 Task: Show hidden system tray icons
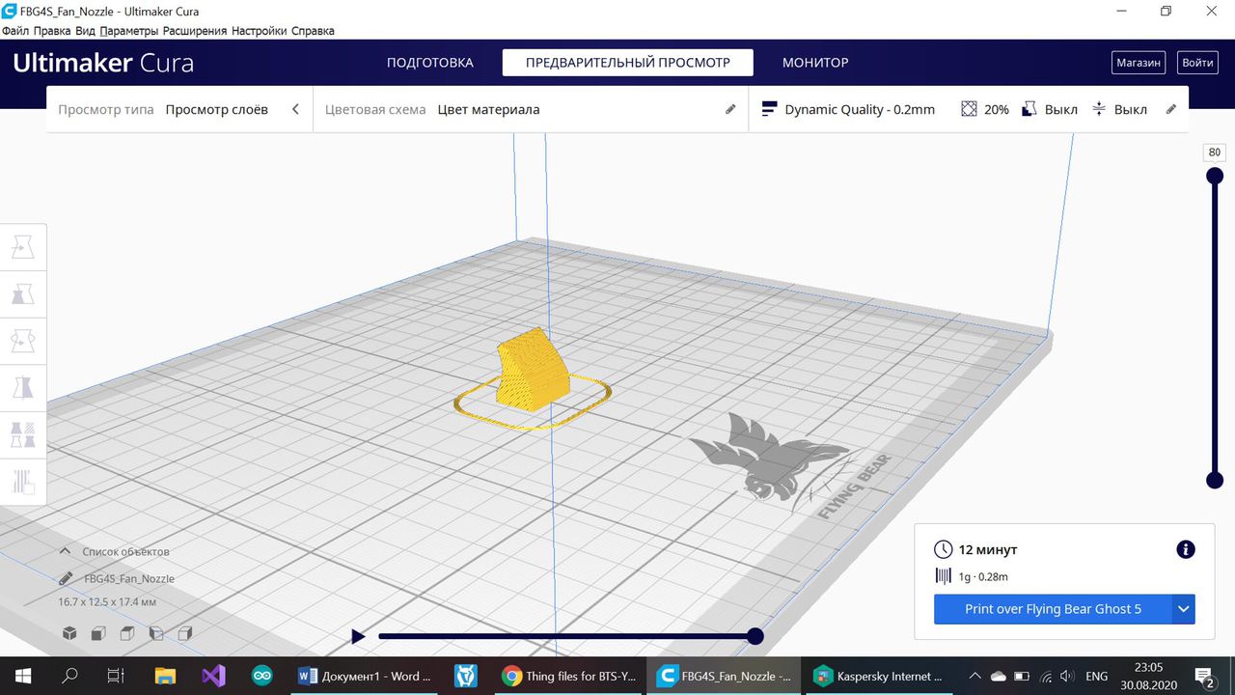tap(974, 676)
